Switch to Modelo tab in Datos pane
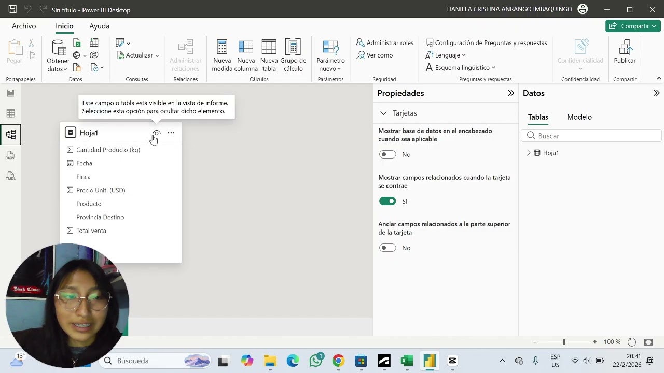This screenshot has height=373, width=664. click(x=579, y=117)
